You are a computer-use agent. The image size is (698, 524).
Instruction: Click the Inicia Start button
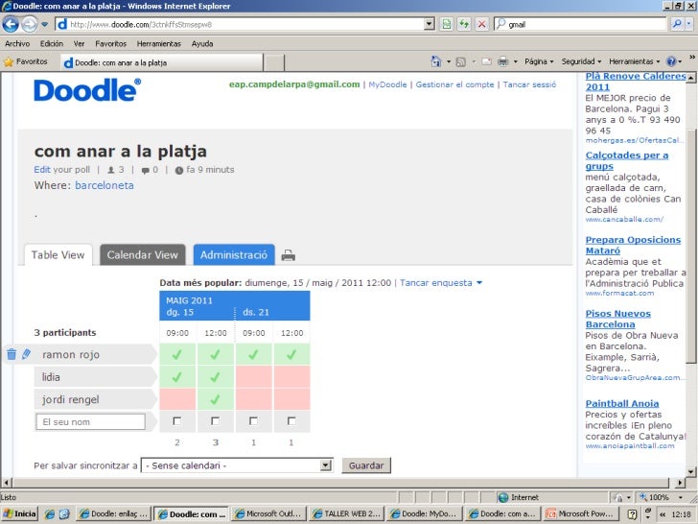[19, 513]
